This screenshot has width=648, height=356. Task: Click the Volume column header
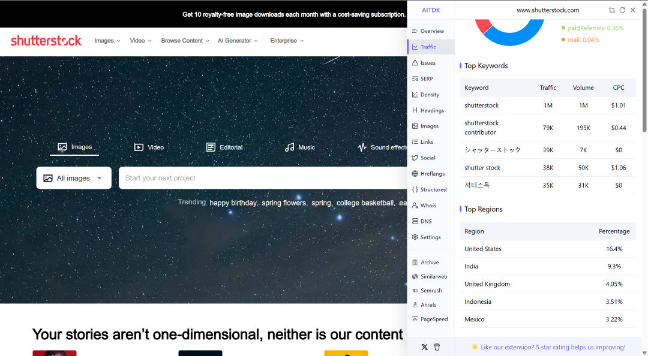click(x=583, y=88)
